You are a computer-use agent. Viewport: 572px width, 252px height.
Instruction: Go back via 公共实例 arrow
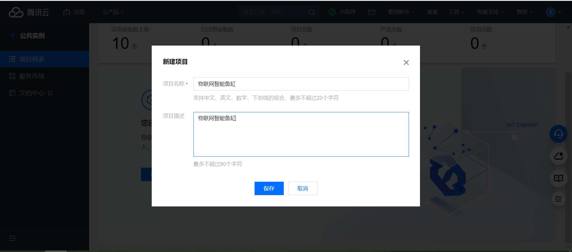pos(14,35)
